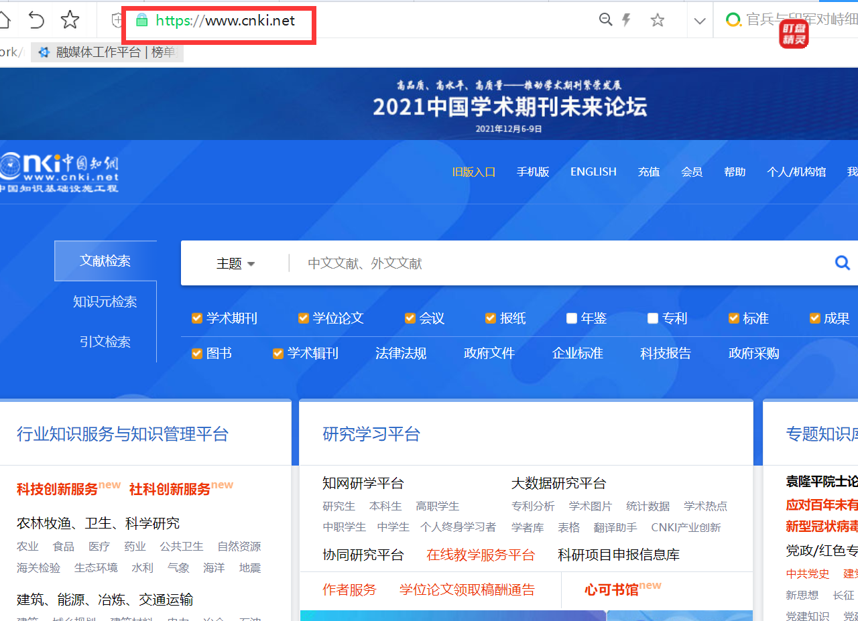
Task: Open the 法律法规 link
Action: click(x=401, y=353)
